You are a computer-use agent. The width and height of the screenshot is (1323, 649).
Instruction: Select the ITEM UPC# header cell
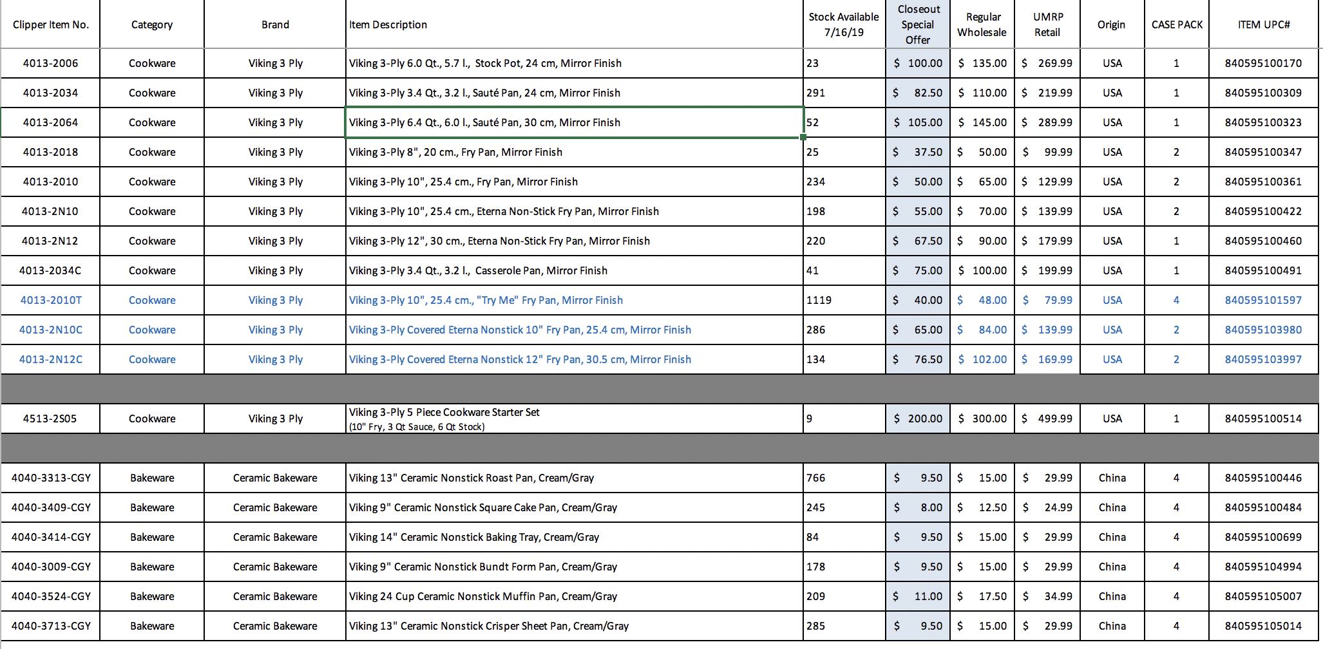click(1264, 24)
